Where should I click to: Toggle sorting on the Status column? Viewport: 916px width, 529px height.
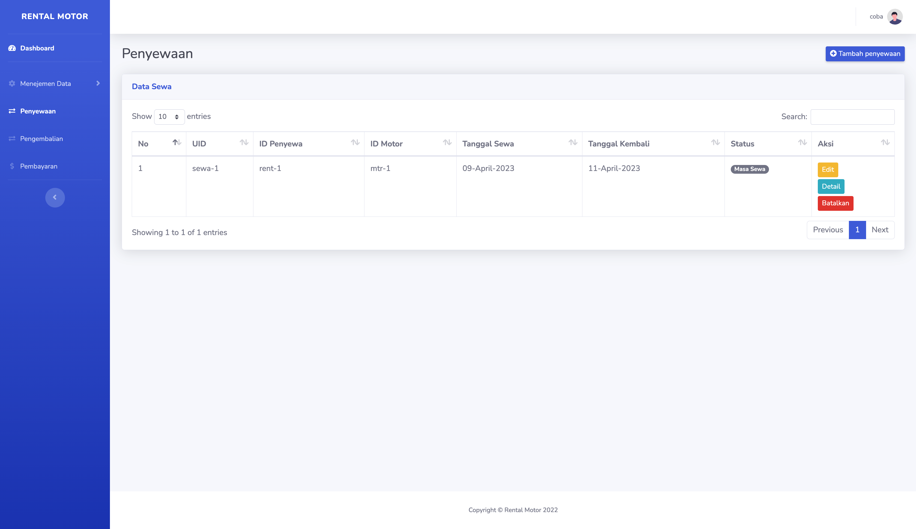coord(802,143)
